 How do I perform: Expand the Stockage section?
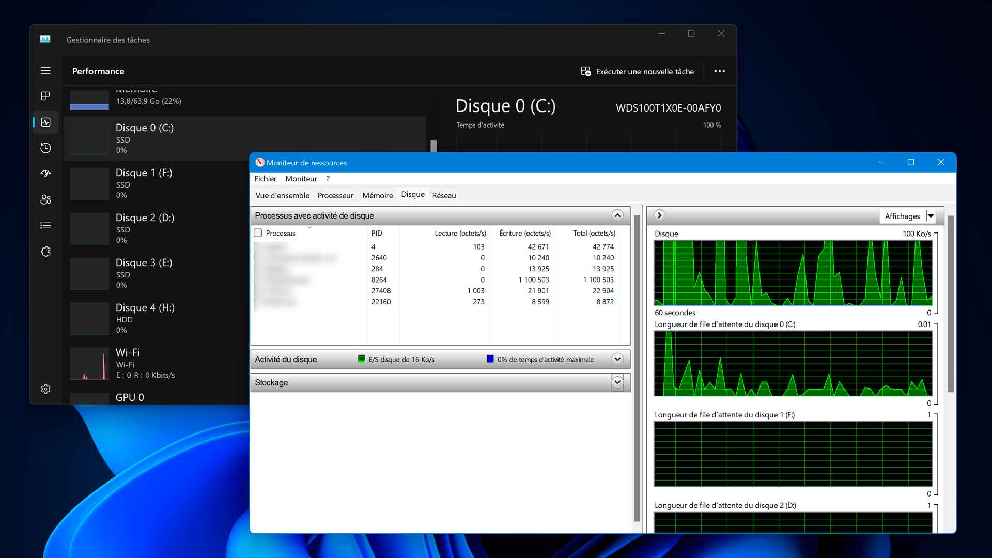[x=617, y=382]
